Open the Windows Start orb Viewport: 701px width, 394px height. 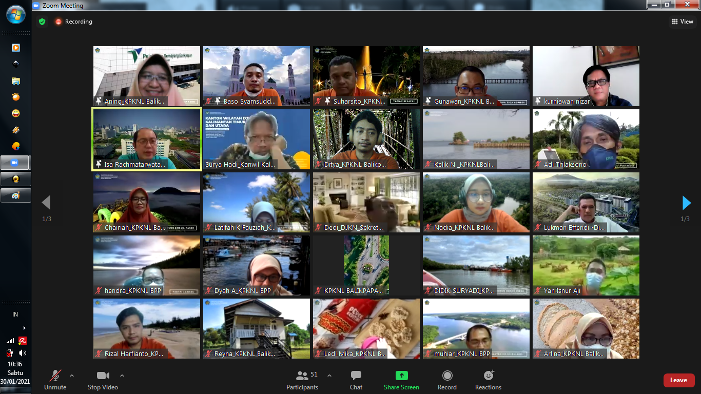(x=15, y=14)
